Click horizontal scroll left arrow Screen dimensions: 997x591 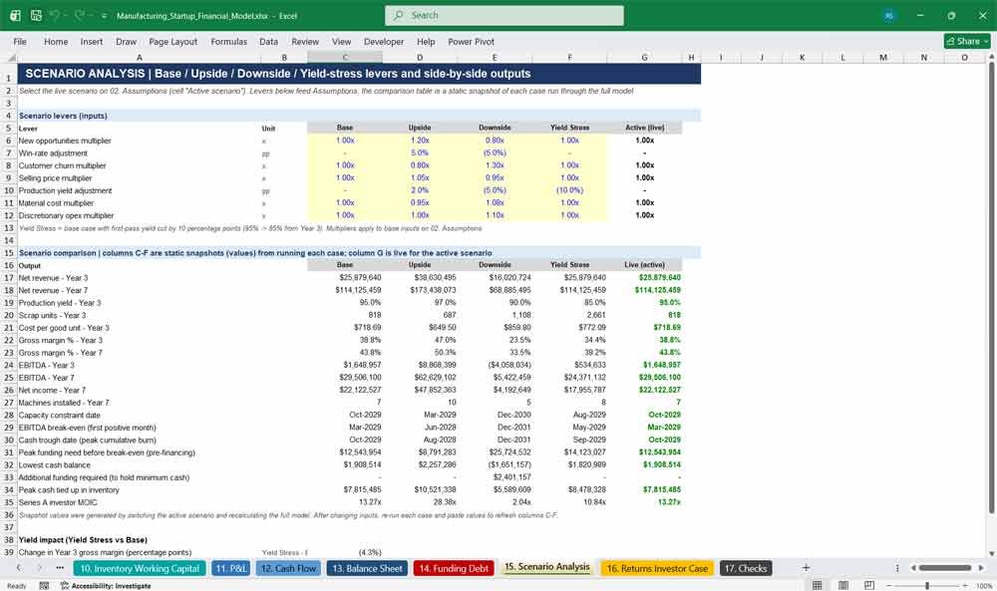coord(913,568)
